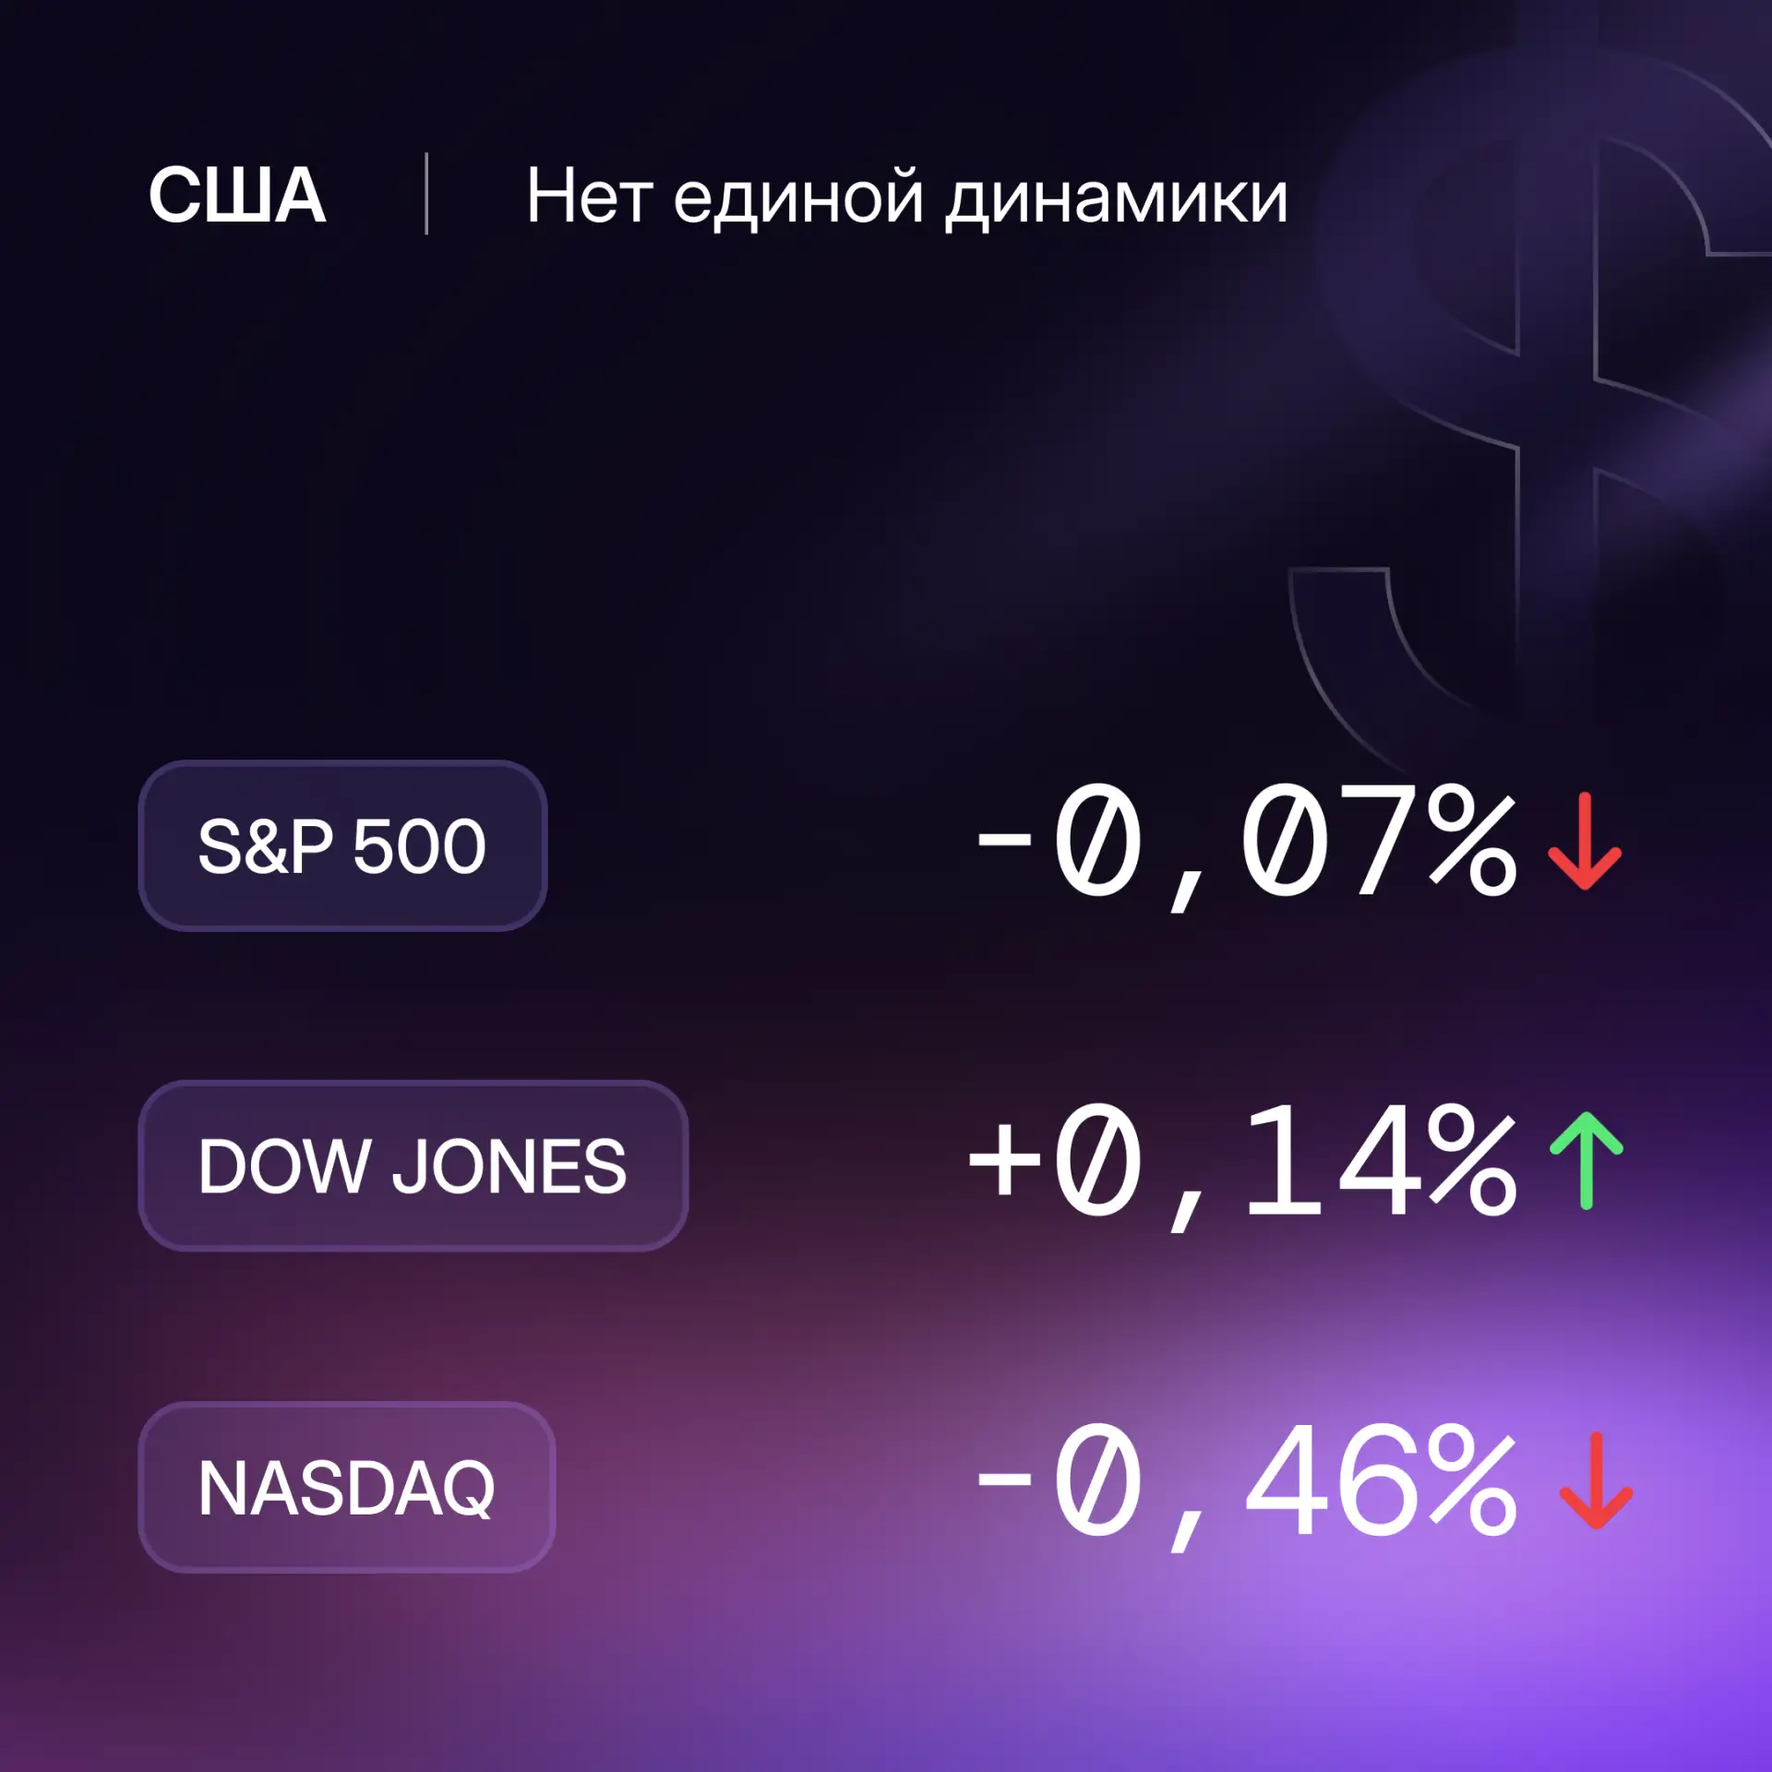Click the percent sign after 0,14

[1472, 1160]
